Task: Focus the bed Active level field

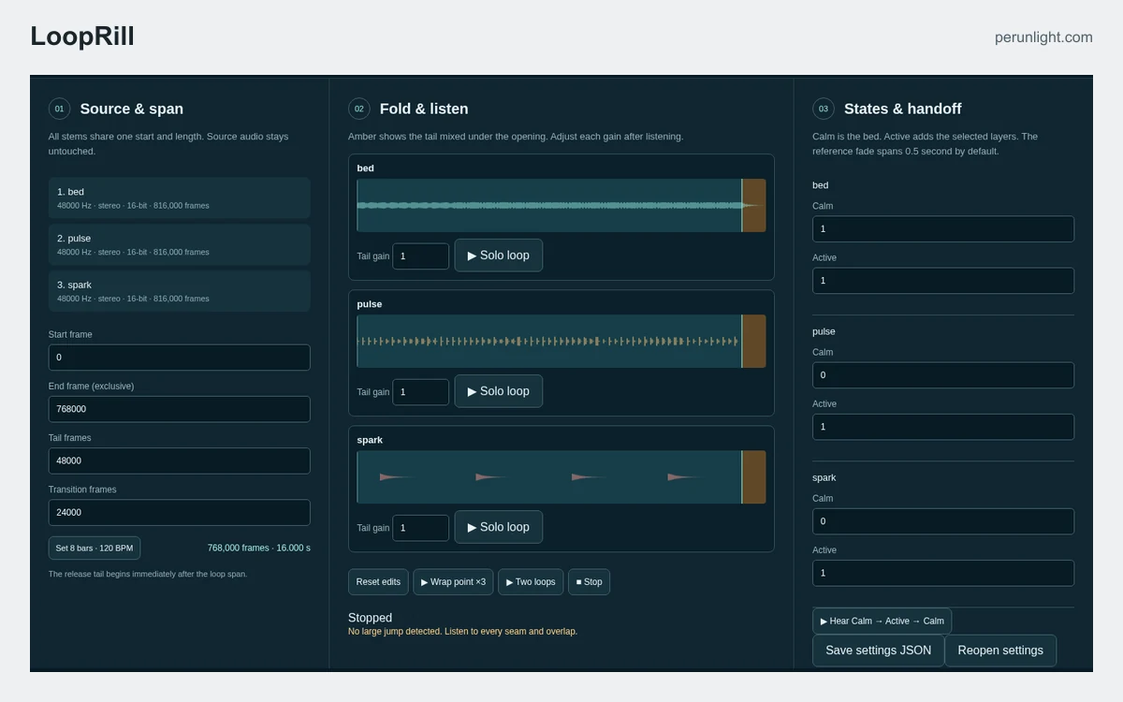Action: click(943, 281)
